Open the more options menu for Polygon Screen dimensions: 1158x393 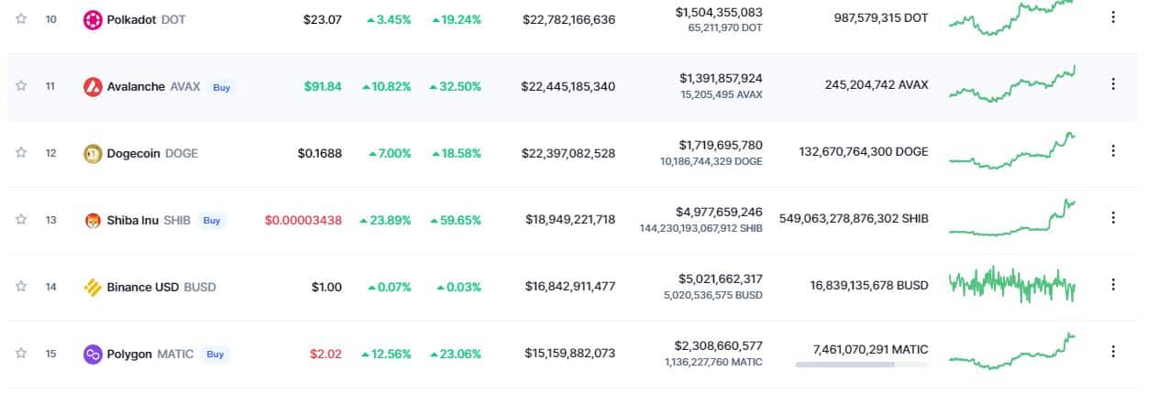1113,351
